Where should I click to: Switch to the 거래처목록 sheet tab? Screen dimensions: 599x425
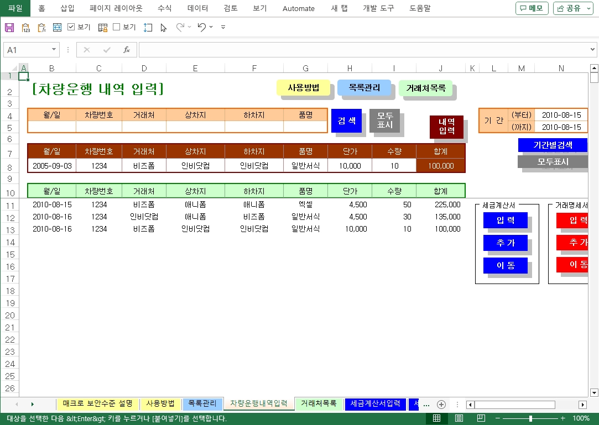[319, 403]
